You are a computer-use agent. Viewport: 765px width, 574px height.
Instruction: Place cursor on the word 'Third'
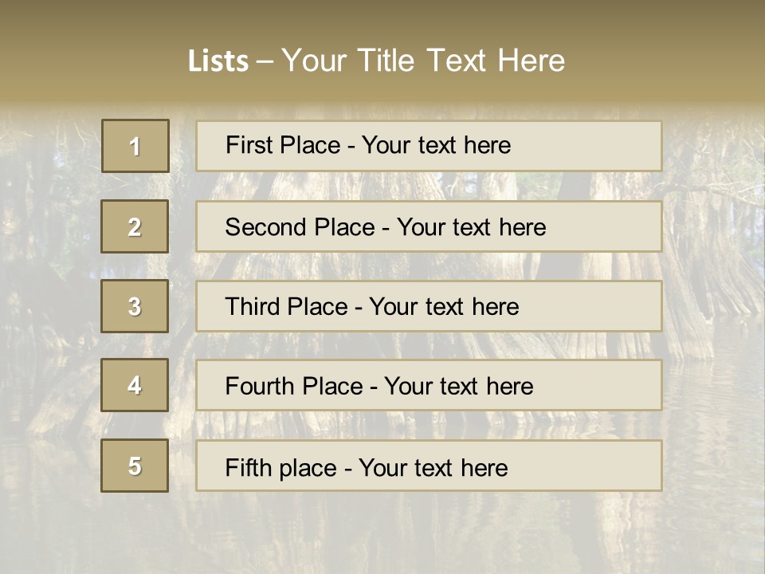253,307
